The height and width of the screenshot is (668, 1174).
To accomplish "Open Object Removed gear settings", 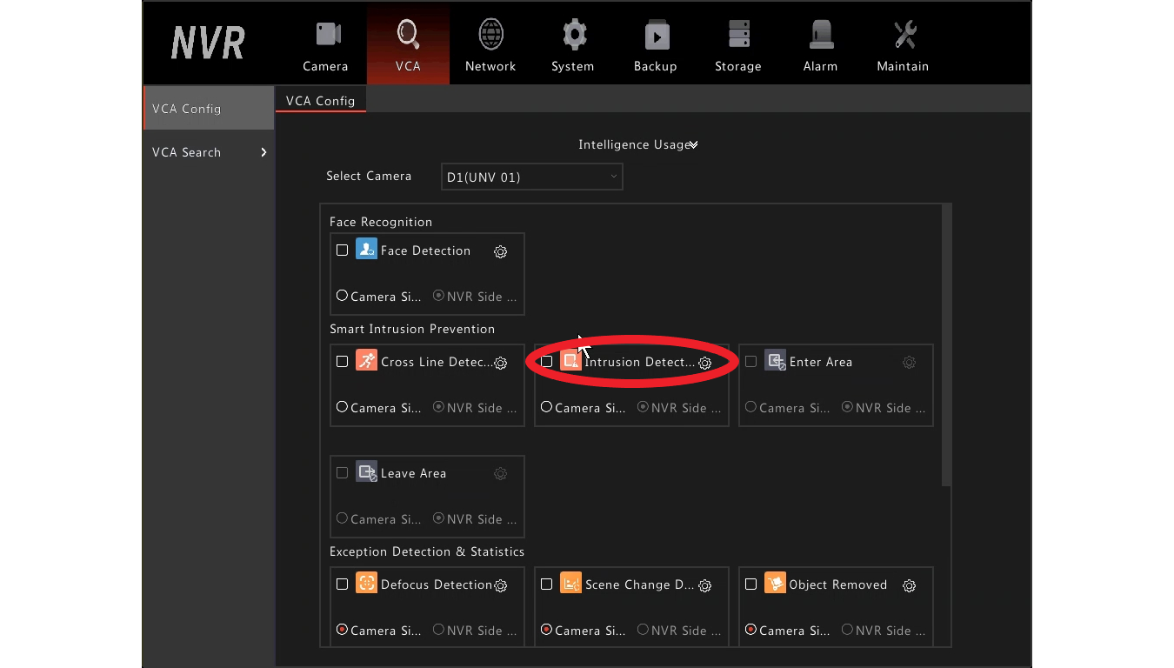I will point(910,585).
